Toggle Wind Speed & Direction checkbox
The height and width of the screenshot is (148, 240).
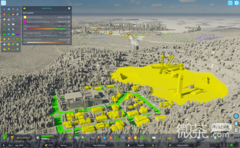pos(69,40)
